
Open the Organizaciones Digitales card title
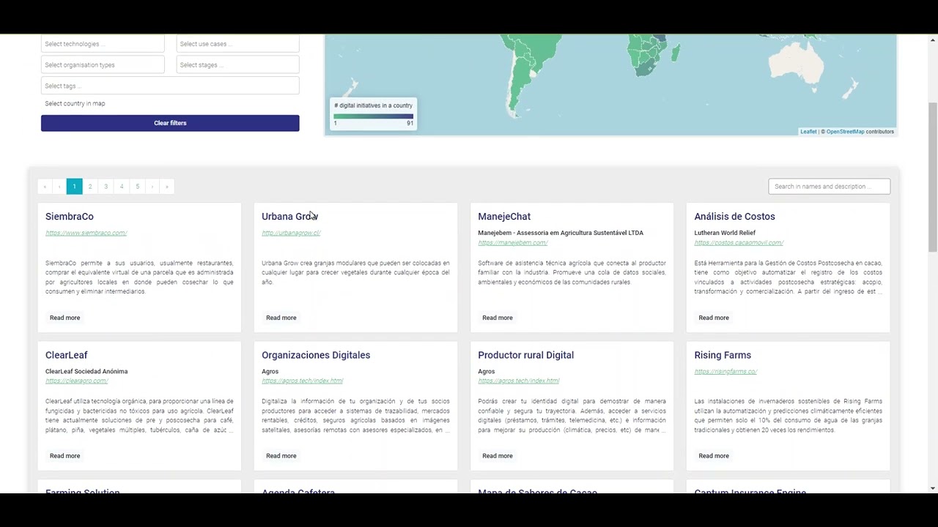(x=316, y=355)
